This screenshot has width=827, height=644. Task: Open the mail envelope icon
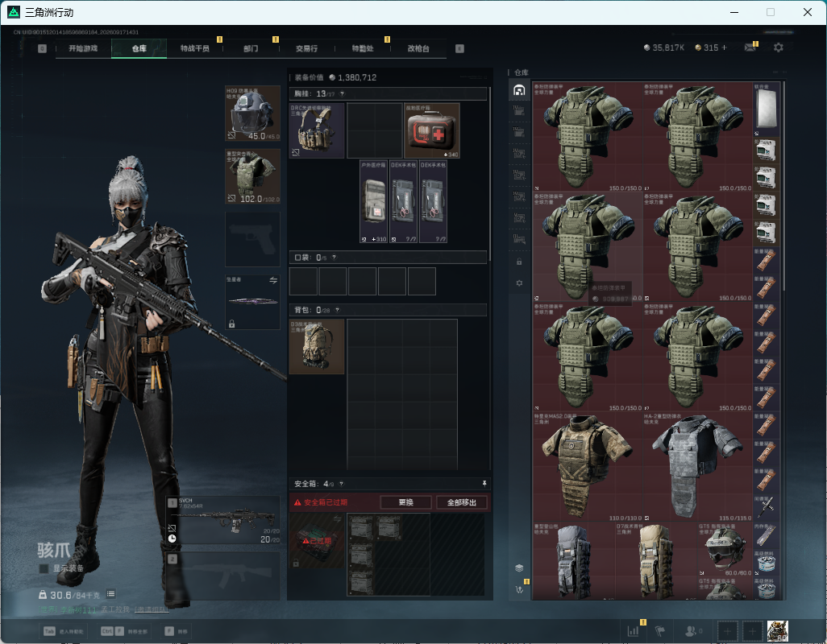750,47
